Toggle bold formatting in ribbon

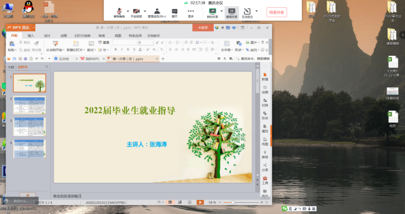(115, 50)
